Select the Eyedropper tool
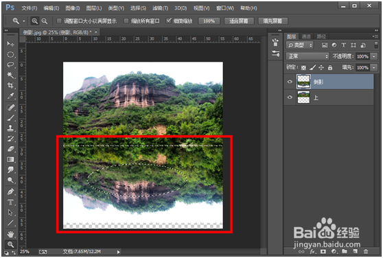Screen dimensions: 383x258 click(10, 96)
